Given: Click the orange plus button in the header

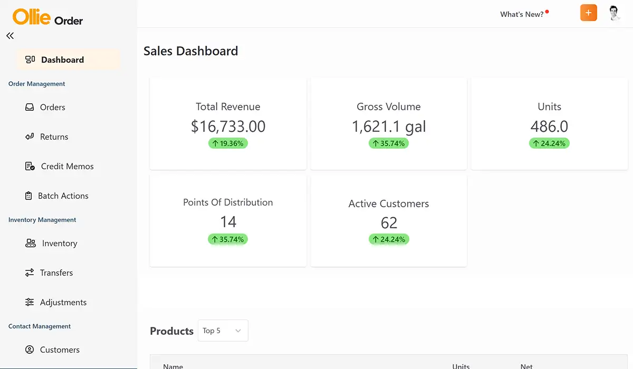Looking at the screenshot, I should click(589, 12).
